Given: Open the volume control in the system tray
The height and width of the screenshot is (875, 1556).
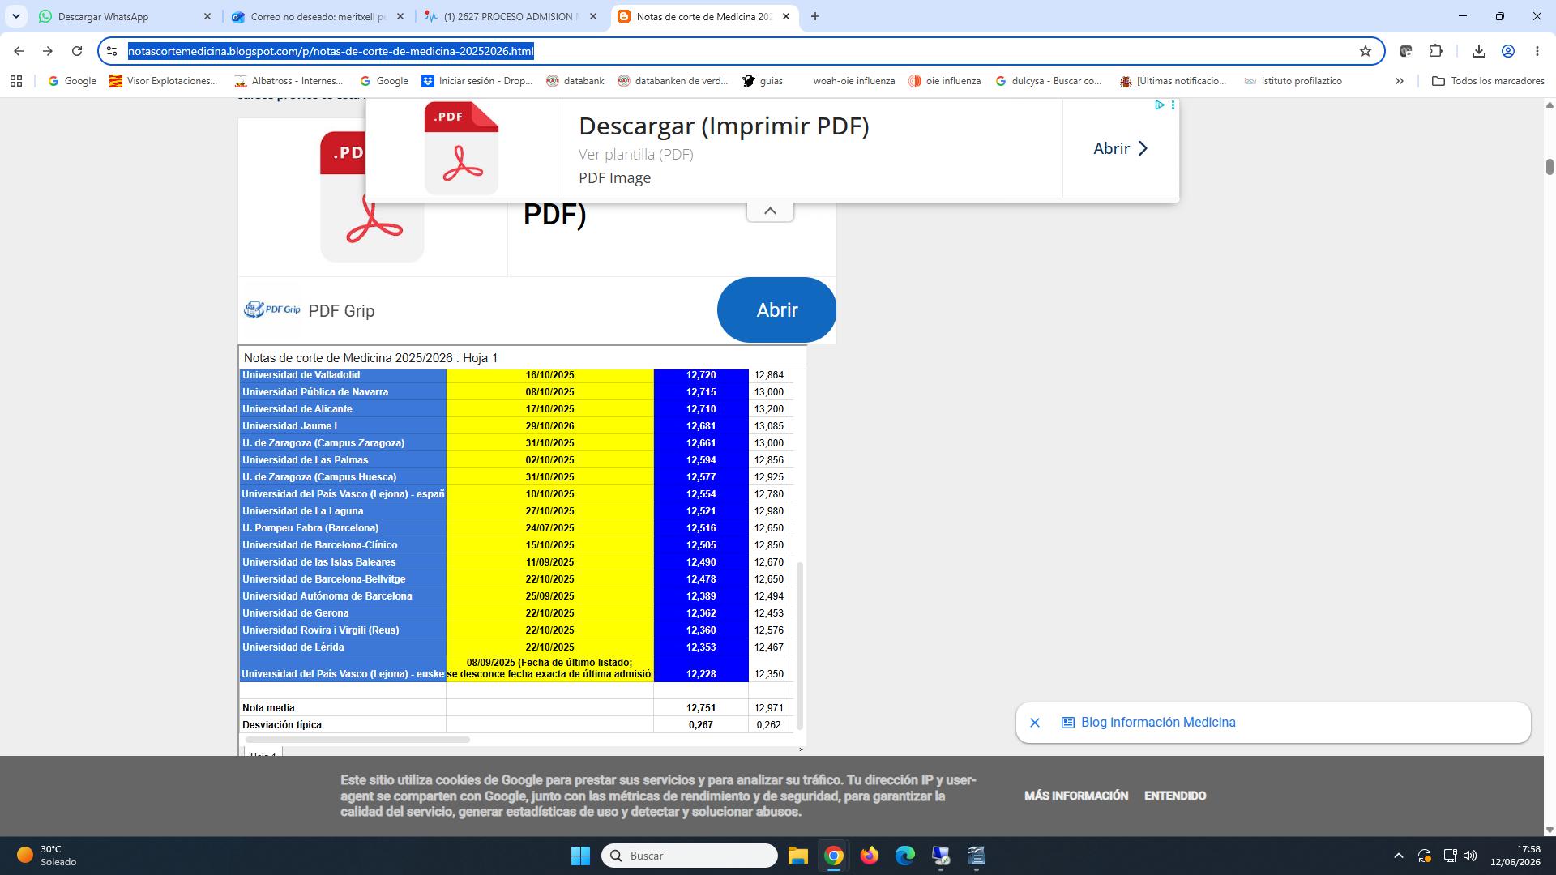Looking at the screenshot, I should 1470,856.
